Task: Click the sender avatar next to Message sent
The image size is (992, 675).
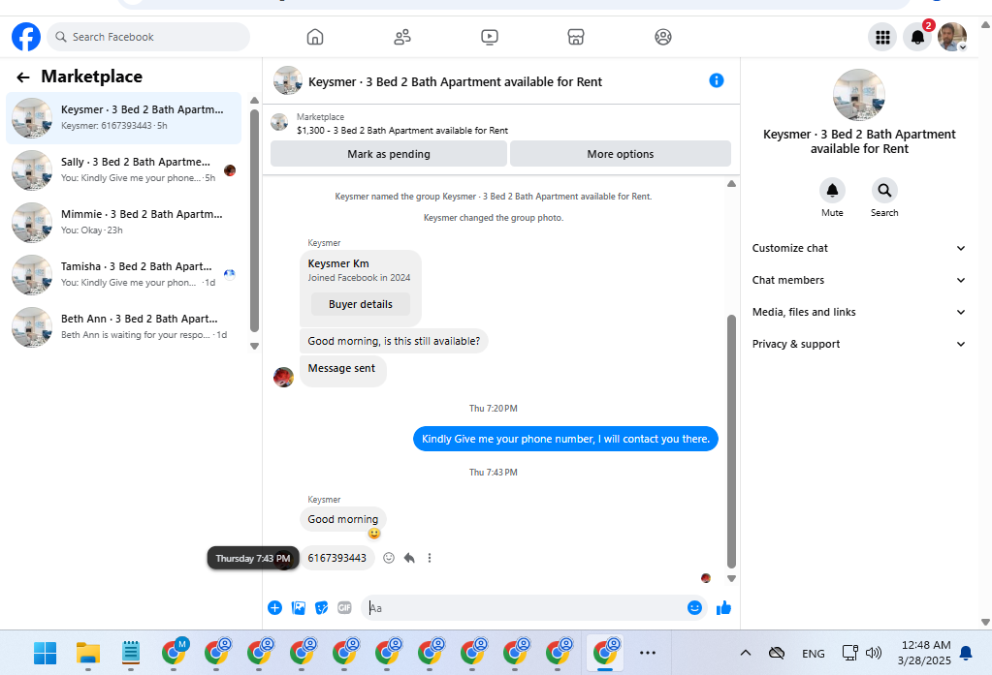Action: (x=283, y=378)
